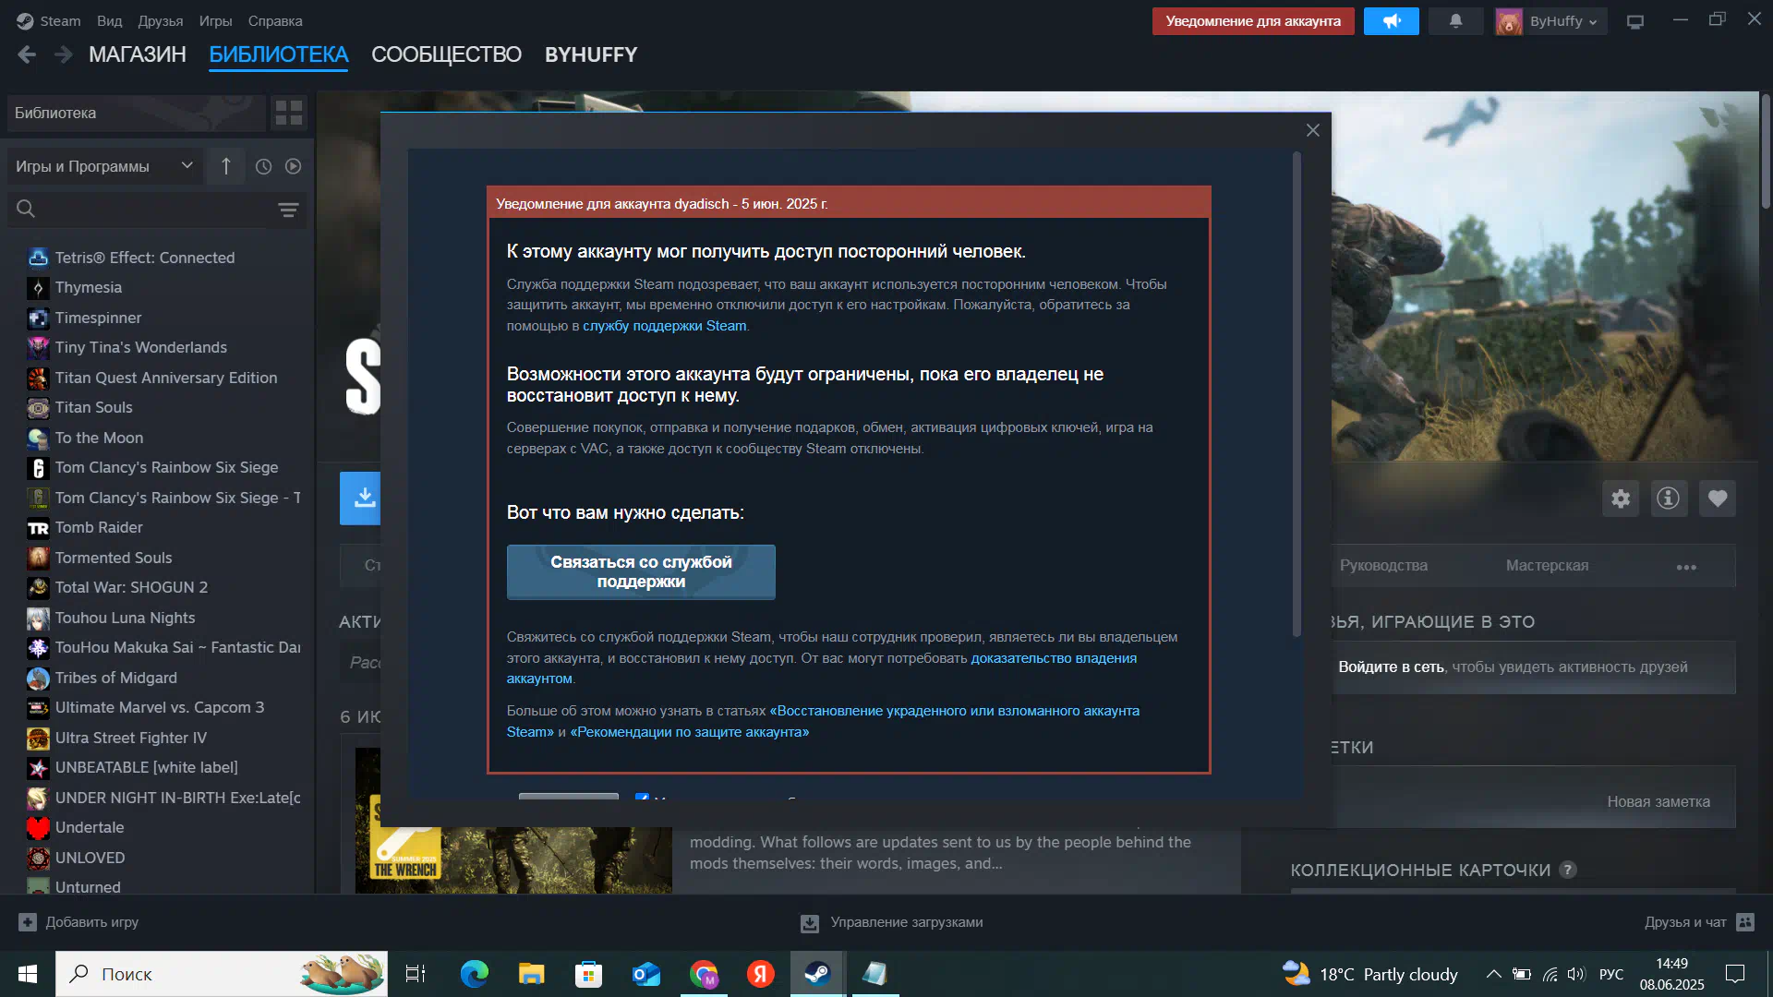Viewport: 1773px width, 997px height.
Task: Open the Мастерская tab
Action: coord(1547,565)
